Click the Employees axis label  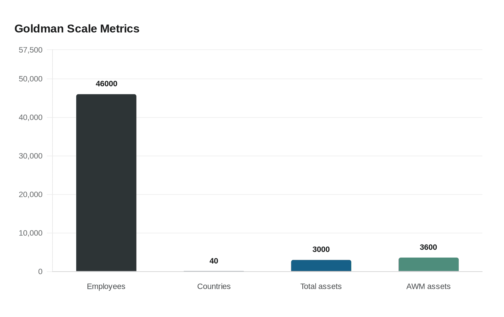[x=106, y=286]
